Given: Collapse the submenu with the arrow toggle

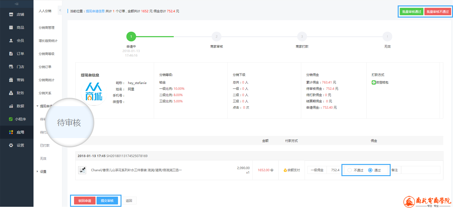Looking at the screenshot, I should (60, 11).
